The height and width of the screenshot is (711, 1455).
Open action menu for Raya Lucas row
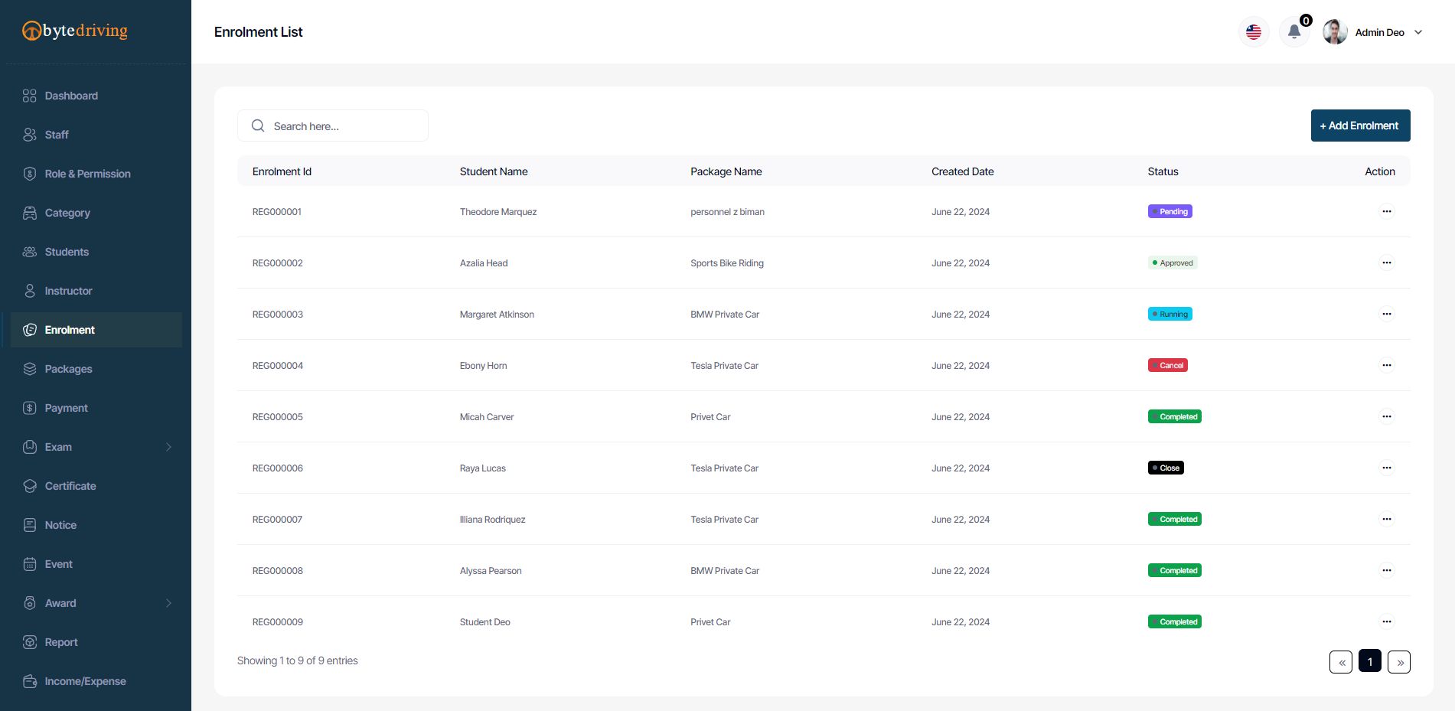(1386, 468)
